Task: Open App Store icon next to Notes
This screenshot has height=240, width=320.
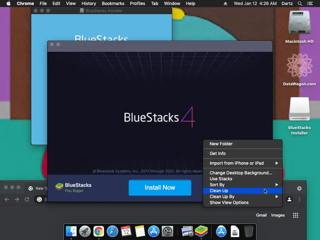Action: 153,232
